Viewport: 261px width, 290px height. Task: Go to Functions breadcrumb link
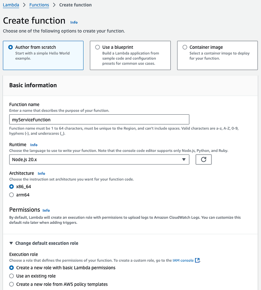(x=39, y=5)
